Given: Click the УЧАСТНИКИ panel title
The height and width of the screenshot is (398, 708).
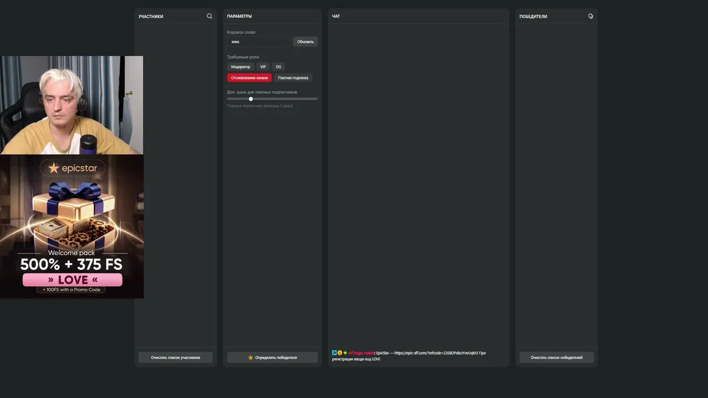Looking at the screenshot, I should (151, 17).
